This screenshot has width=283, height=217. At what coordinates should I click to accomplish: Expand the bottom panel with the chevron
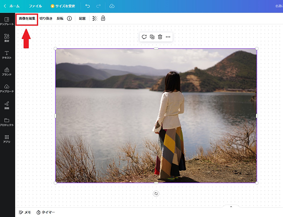click(x=231, y=207)
